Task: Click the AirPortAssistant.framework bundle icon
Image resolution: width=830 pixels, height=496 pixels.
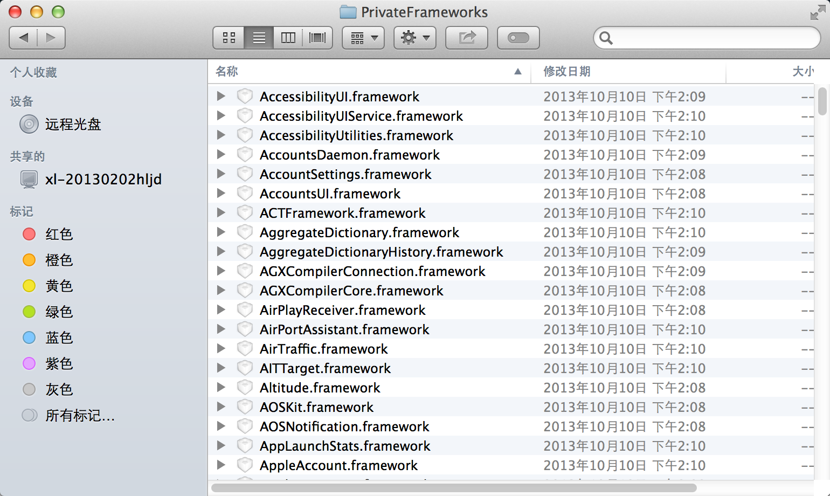Action: [x=245, y=329]
